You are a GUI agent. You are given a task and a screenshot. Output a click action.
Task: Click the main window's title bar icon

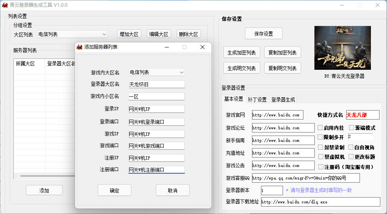pos(5,5)
